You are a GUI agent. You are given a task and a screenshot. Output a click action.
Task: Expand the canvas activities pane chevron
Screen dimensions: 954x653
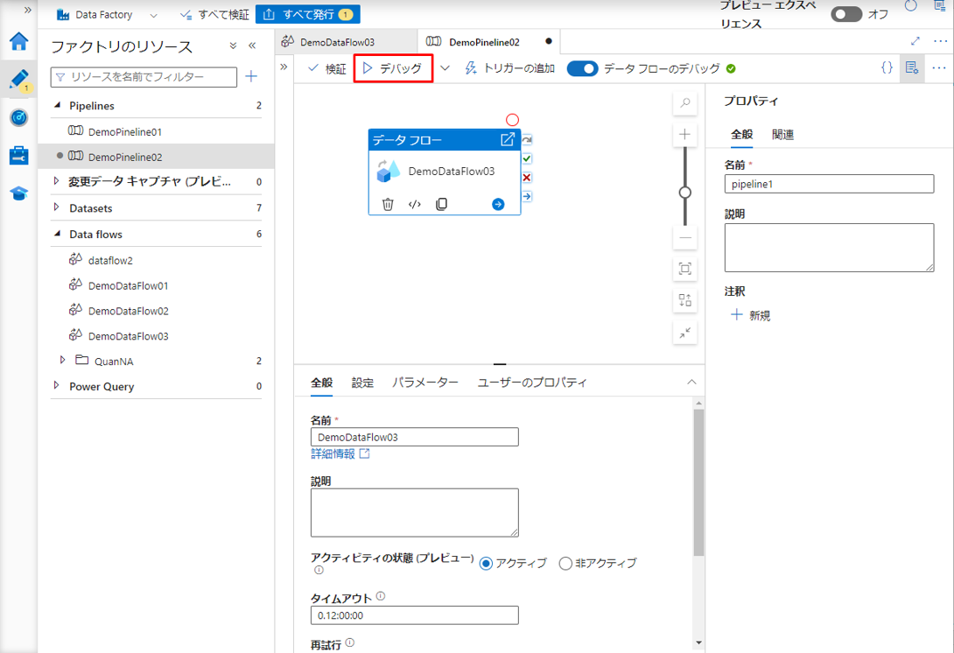coord(284,67)
